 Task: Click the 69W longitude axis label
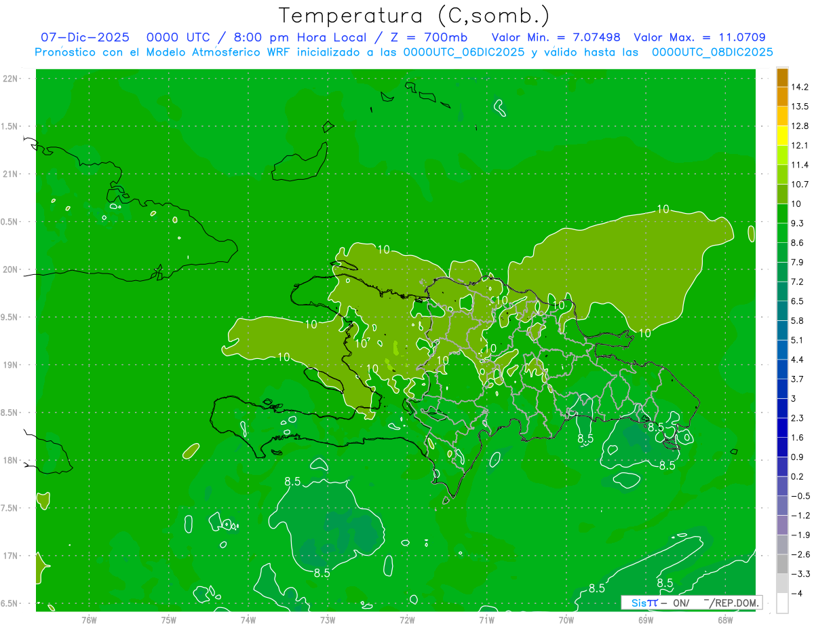point(646,620)
